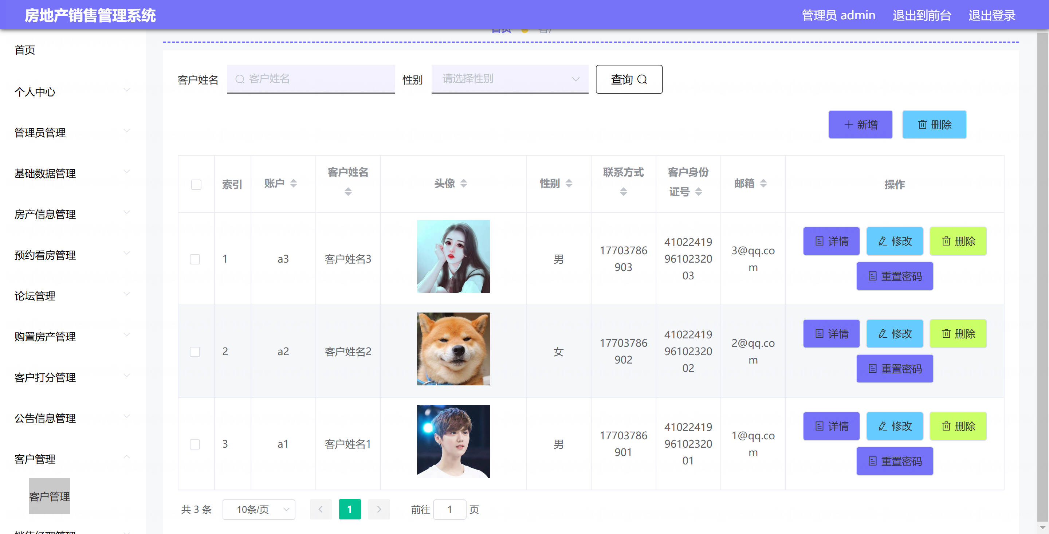Click 重置密码 button for 客户姓名2
Screen dimensions: 1049x534
(894, 369)
